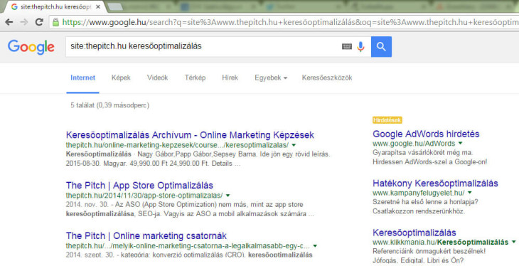The image size is (519, 266).
Task: Switch to the Térkép tab
Action: point(195,78)
